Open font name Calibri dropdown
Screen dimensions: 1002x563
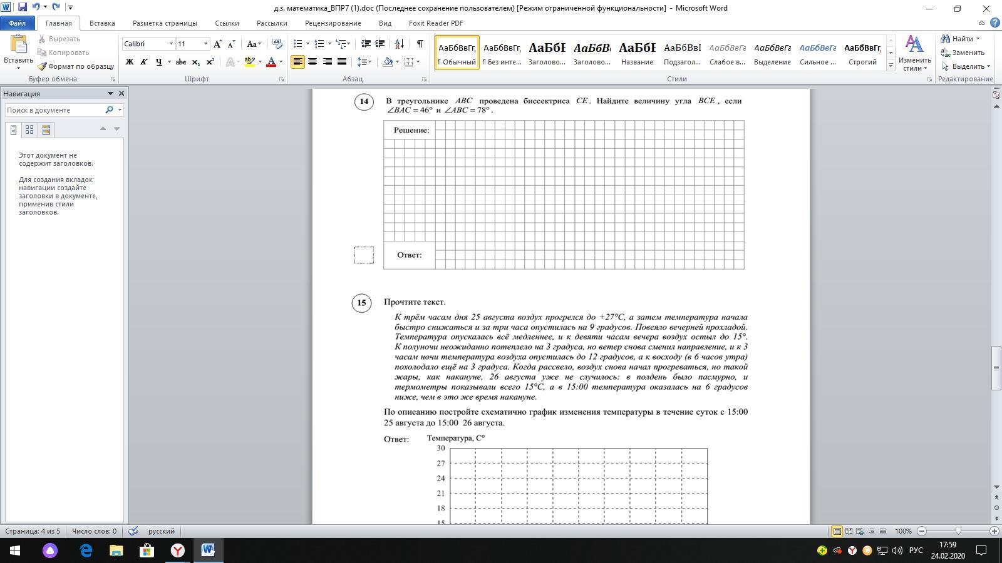coord(170,44)
